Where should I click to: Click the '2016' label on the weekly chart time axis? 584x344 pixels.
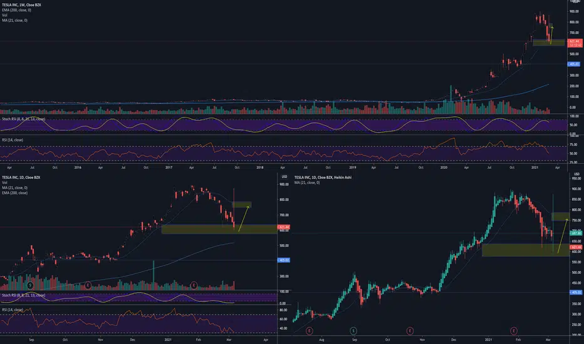(78, 168)
